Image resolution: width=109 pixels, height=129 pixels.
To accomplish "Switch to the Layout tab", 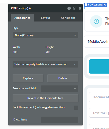I will (45, 18).
